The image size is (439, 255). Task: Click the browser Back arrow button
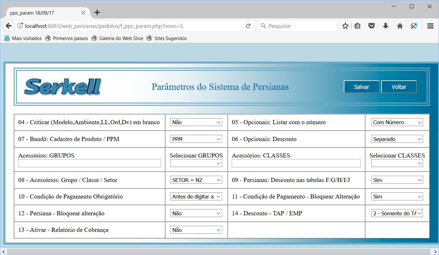[9, 26]
